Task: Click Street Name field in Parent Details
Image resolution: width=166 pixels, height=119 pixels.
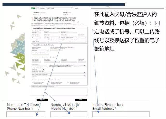Action: 69,37
